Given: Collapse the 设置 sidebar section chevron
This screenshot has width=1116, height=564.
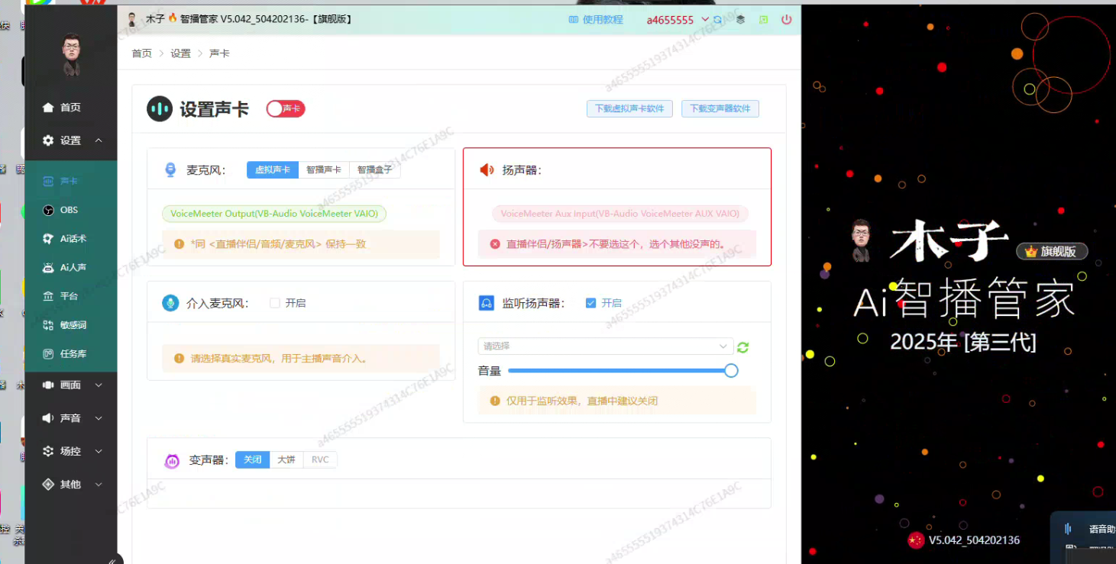Looking at the screenshot, I should 99,140.
